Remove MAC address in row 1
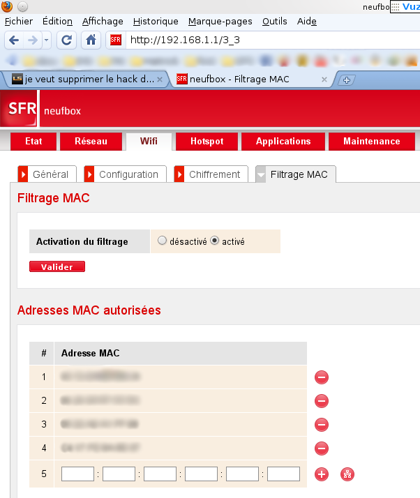This screenshot has width=420, height=498. tap(322, 377)
